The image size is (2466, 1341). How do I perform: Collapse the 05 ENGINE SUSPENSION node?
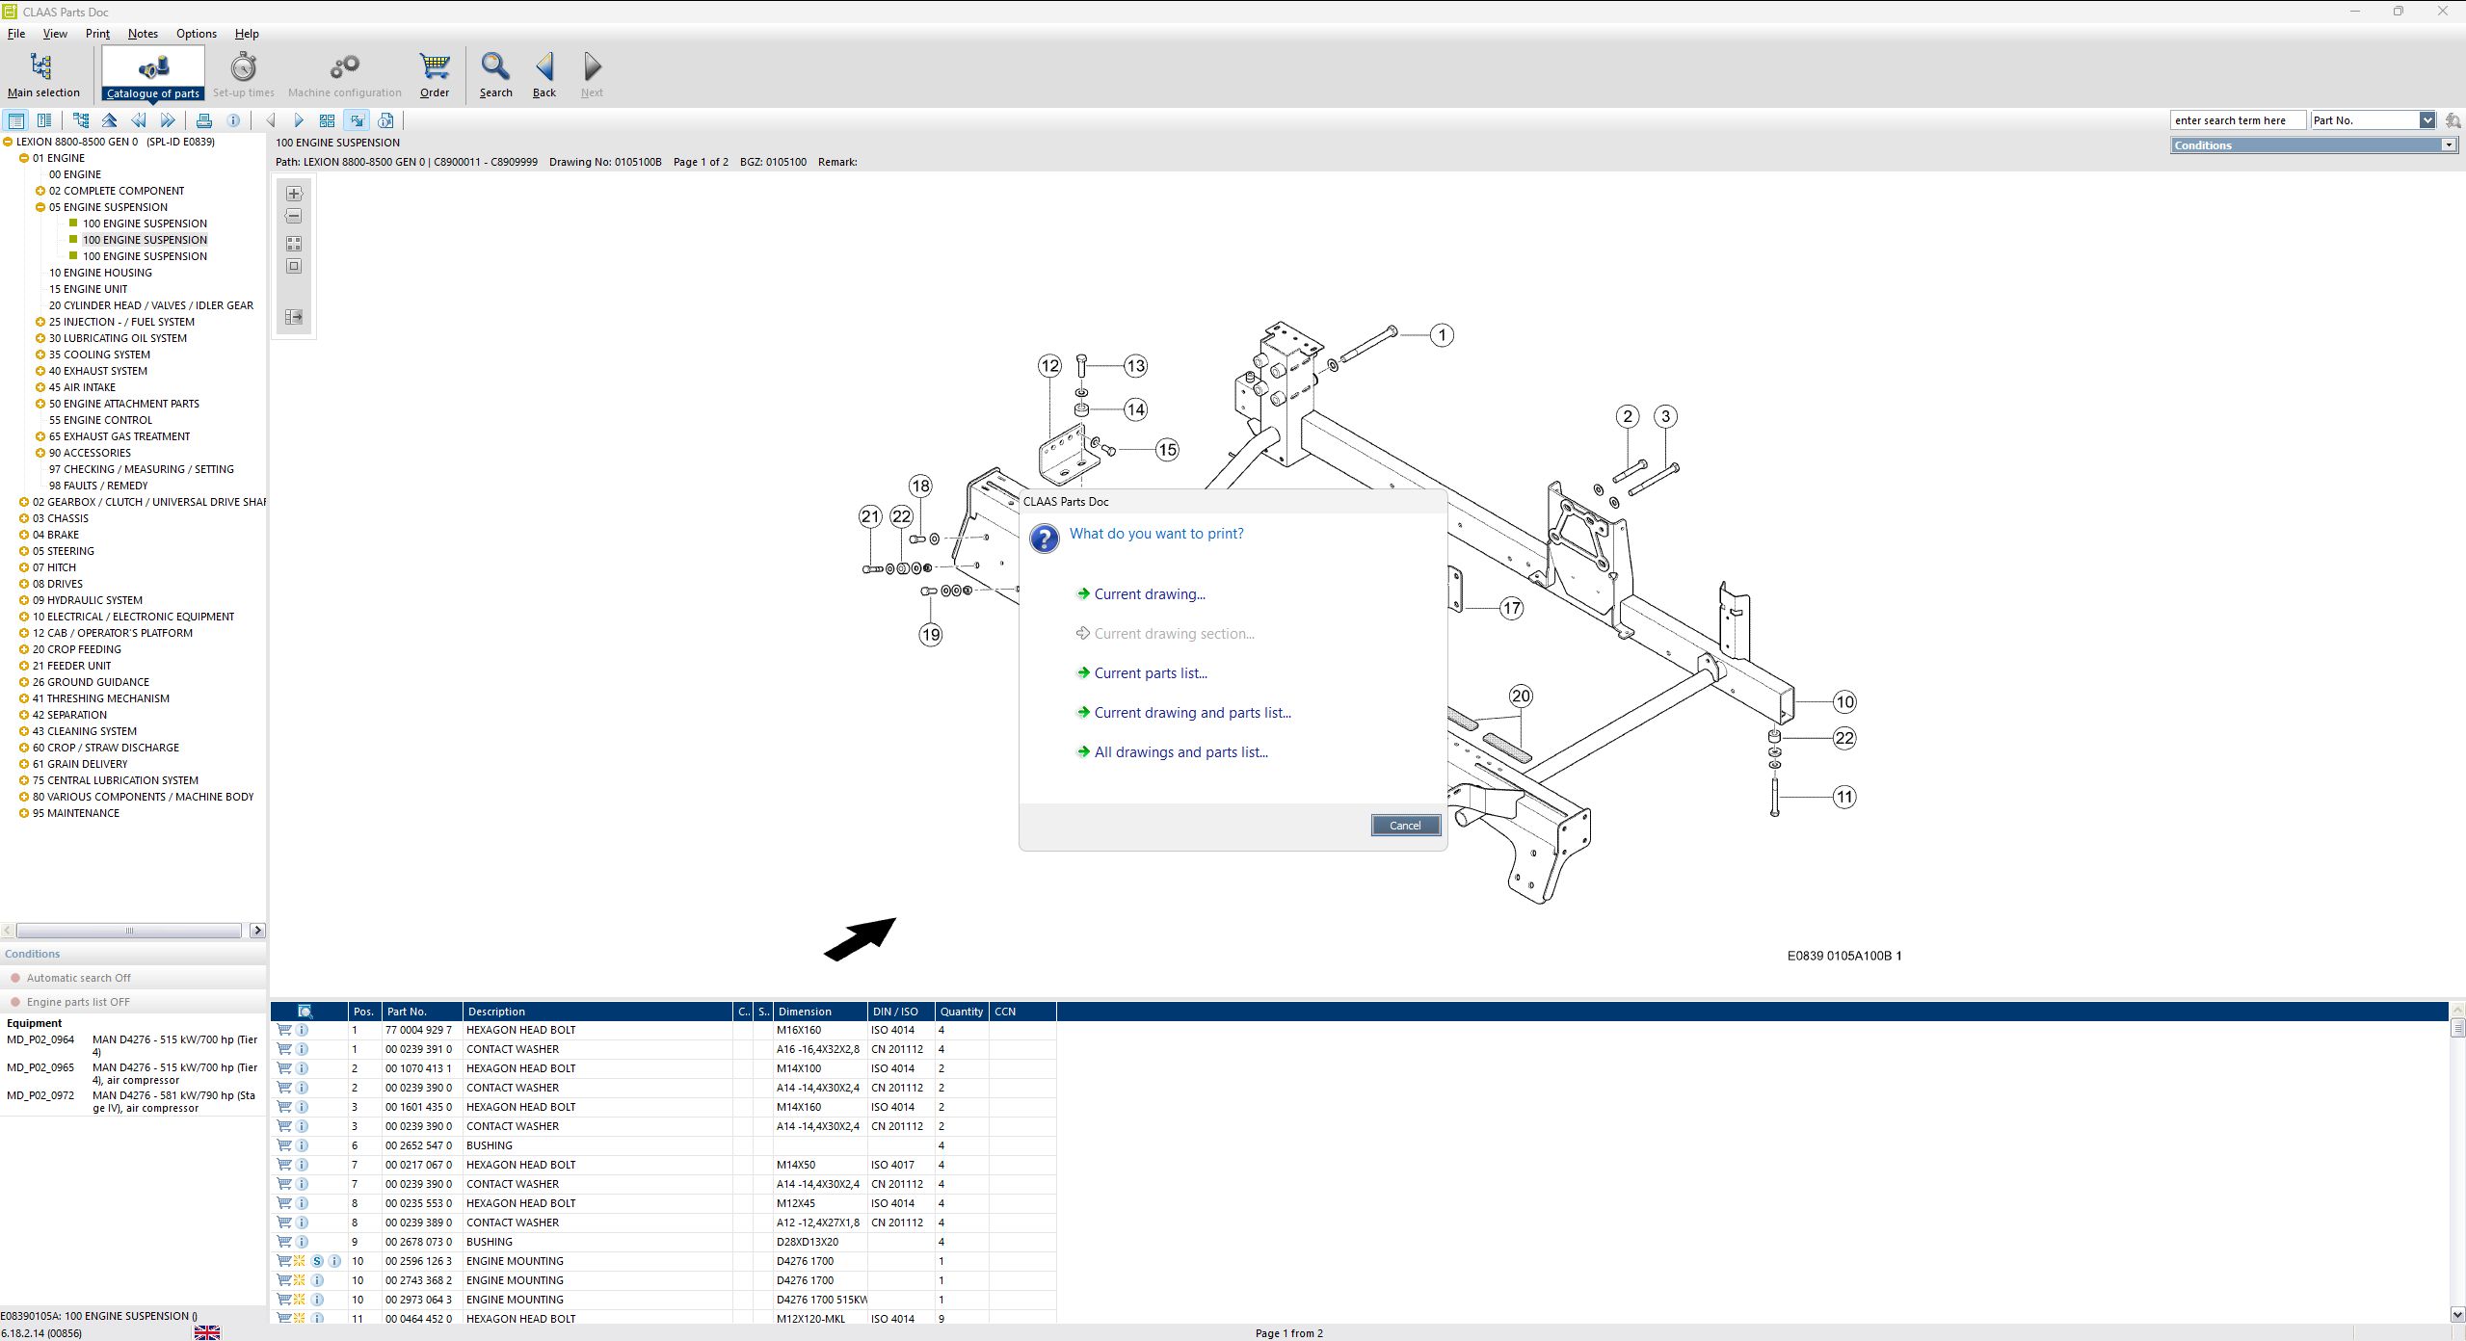click(x=40, y=207)
